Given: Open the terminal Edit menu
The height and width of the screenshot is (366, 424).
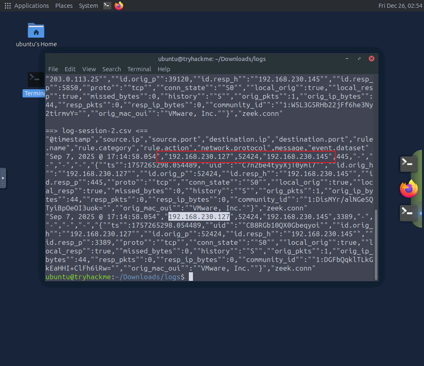Looking at the screenshot, I should tap(70, 69).
